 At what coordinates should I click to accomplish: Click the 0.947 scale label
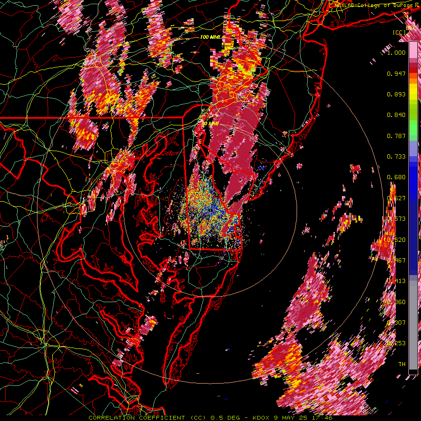tap(396, 73)
